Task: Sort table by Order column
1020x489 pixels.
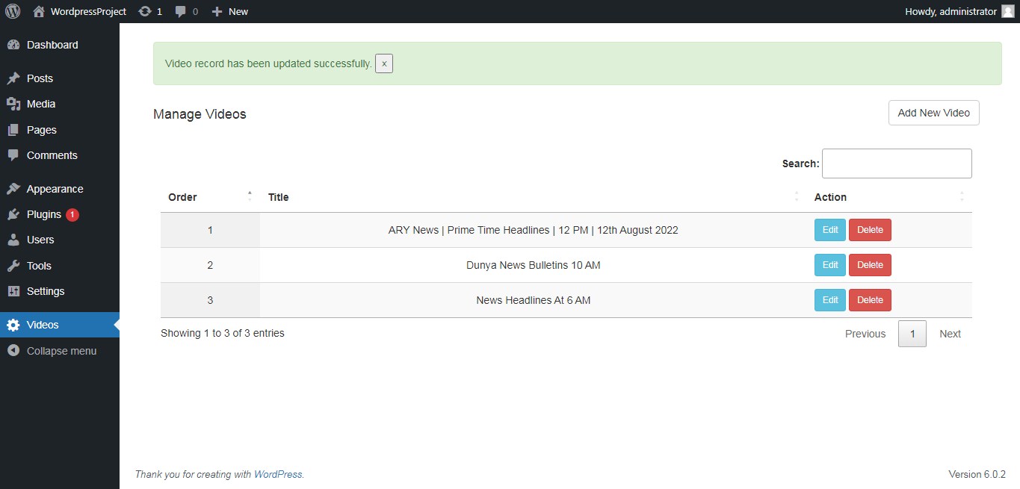Action: point(183,197)
